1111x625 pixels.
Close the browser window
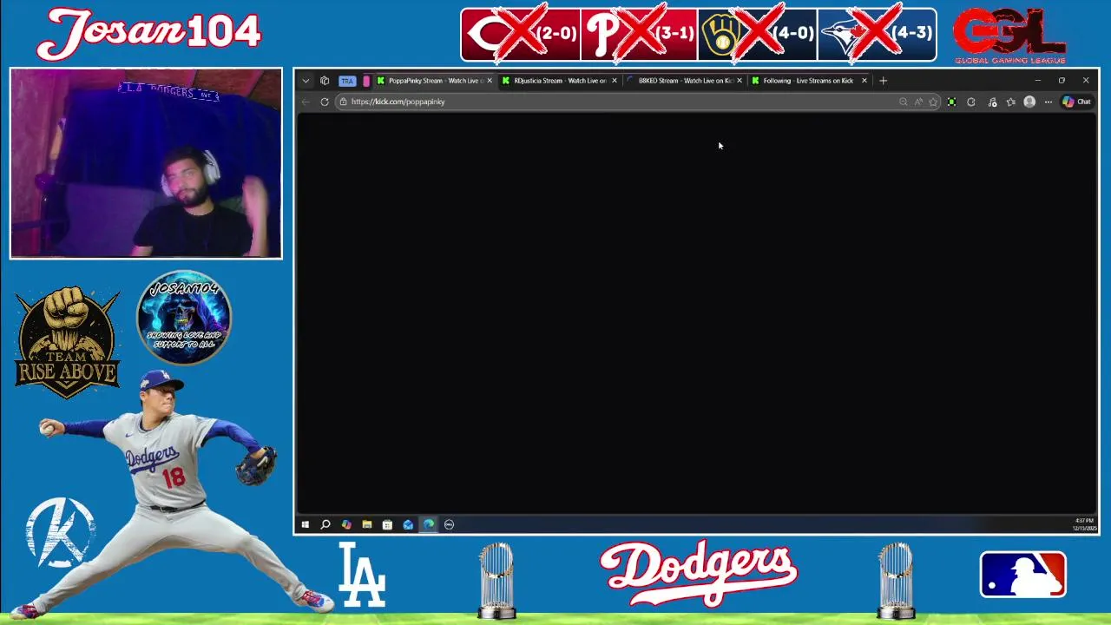pyautogui.click(x=1086, y=81)
